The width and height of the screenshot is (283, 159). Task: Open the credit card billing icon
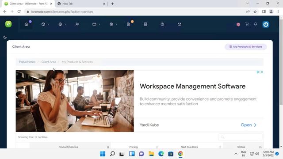[x=94, y=24]
